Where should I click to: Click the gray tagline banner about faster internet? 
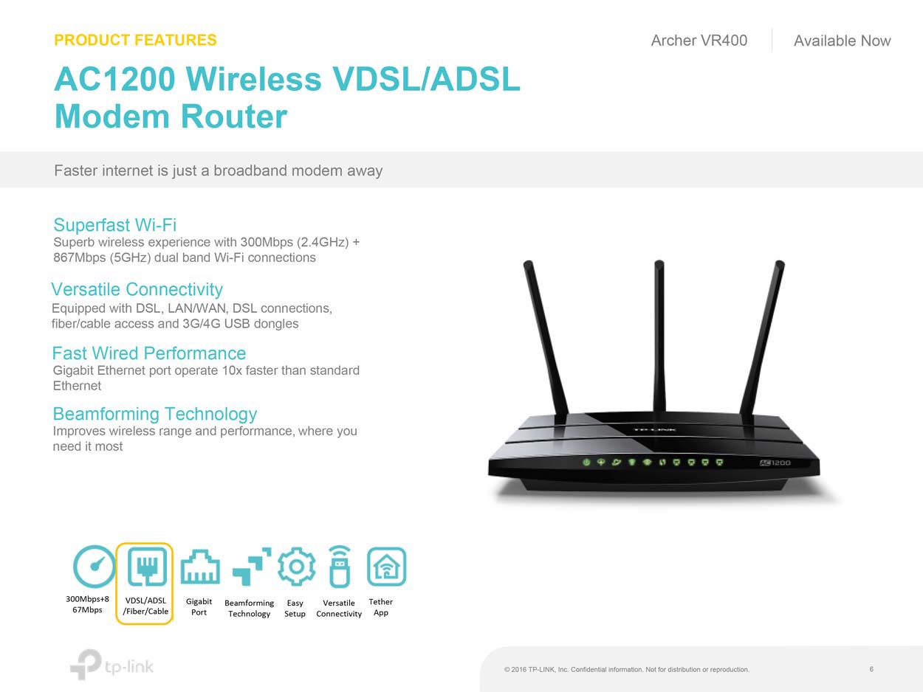461,170
